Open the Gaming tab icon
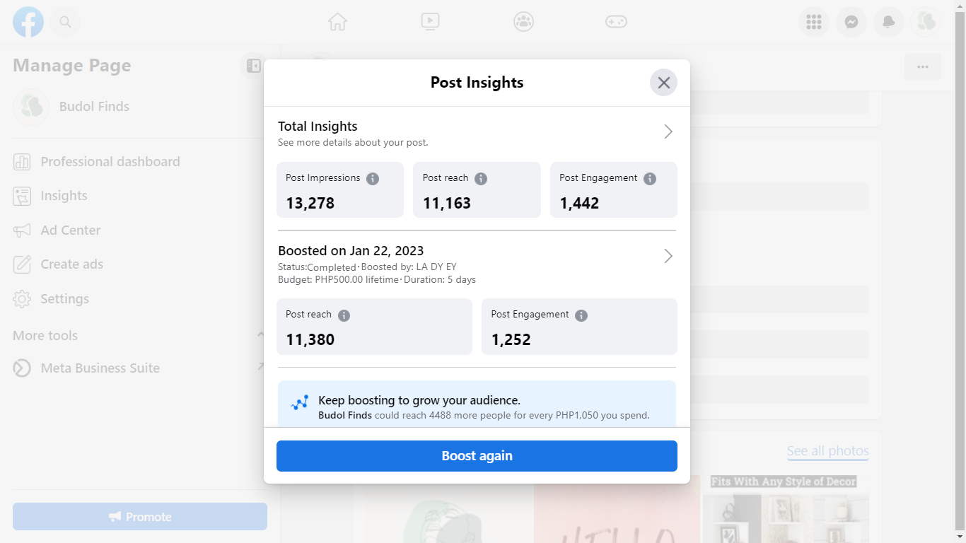The image size is (966, 543). pyautogui.click(x=616, y=22)
